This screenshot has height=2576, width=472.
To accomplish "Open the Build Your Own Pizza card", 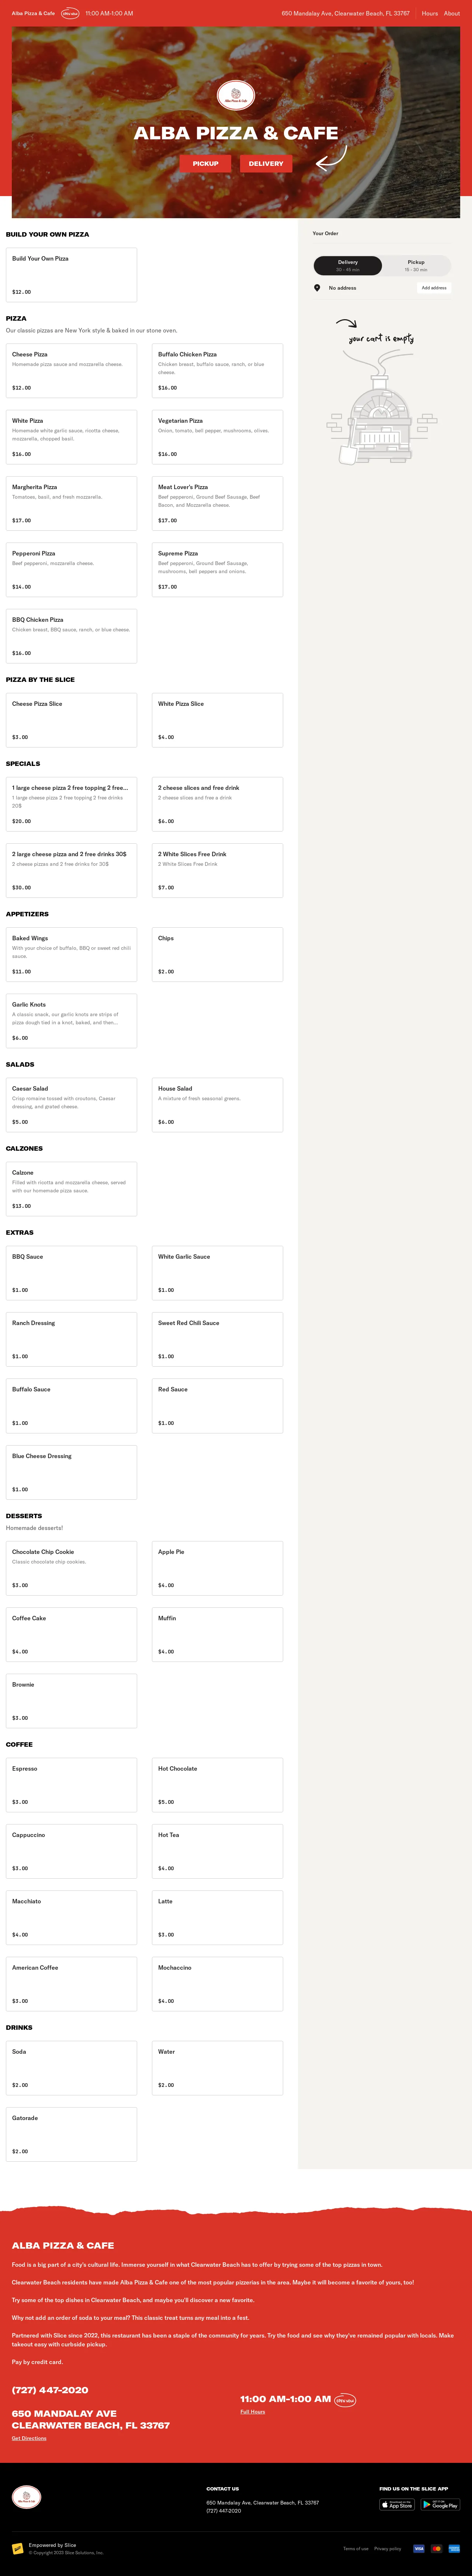I will tap(72, 275).
